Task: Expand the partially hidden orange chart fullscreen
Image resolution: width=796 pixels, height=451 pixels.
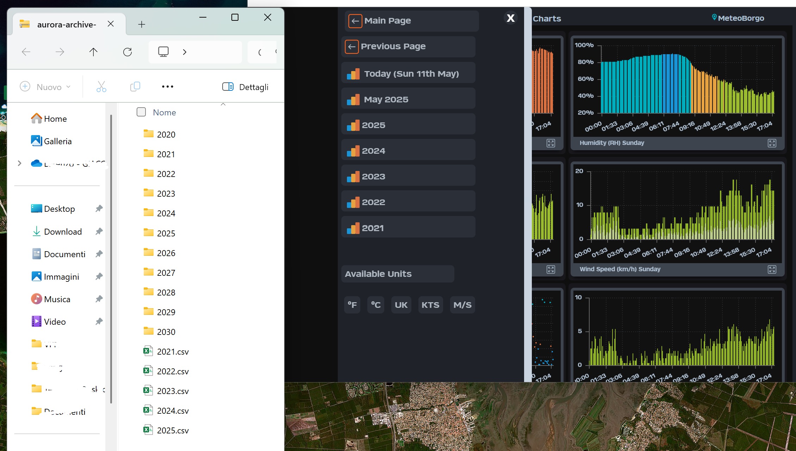Action: [x=551, y=143]
